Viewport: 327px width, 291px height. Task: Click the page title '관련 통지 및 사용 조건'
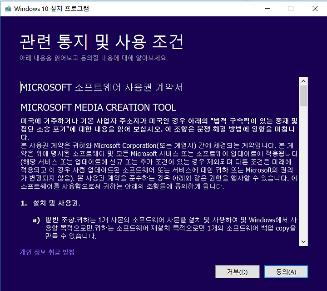(x=102, y=42)
